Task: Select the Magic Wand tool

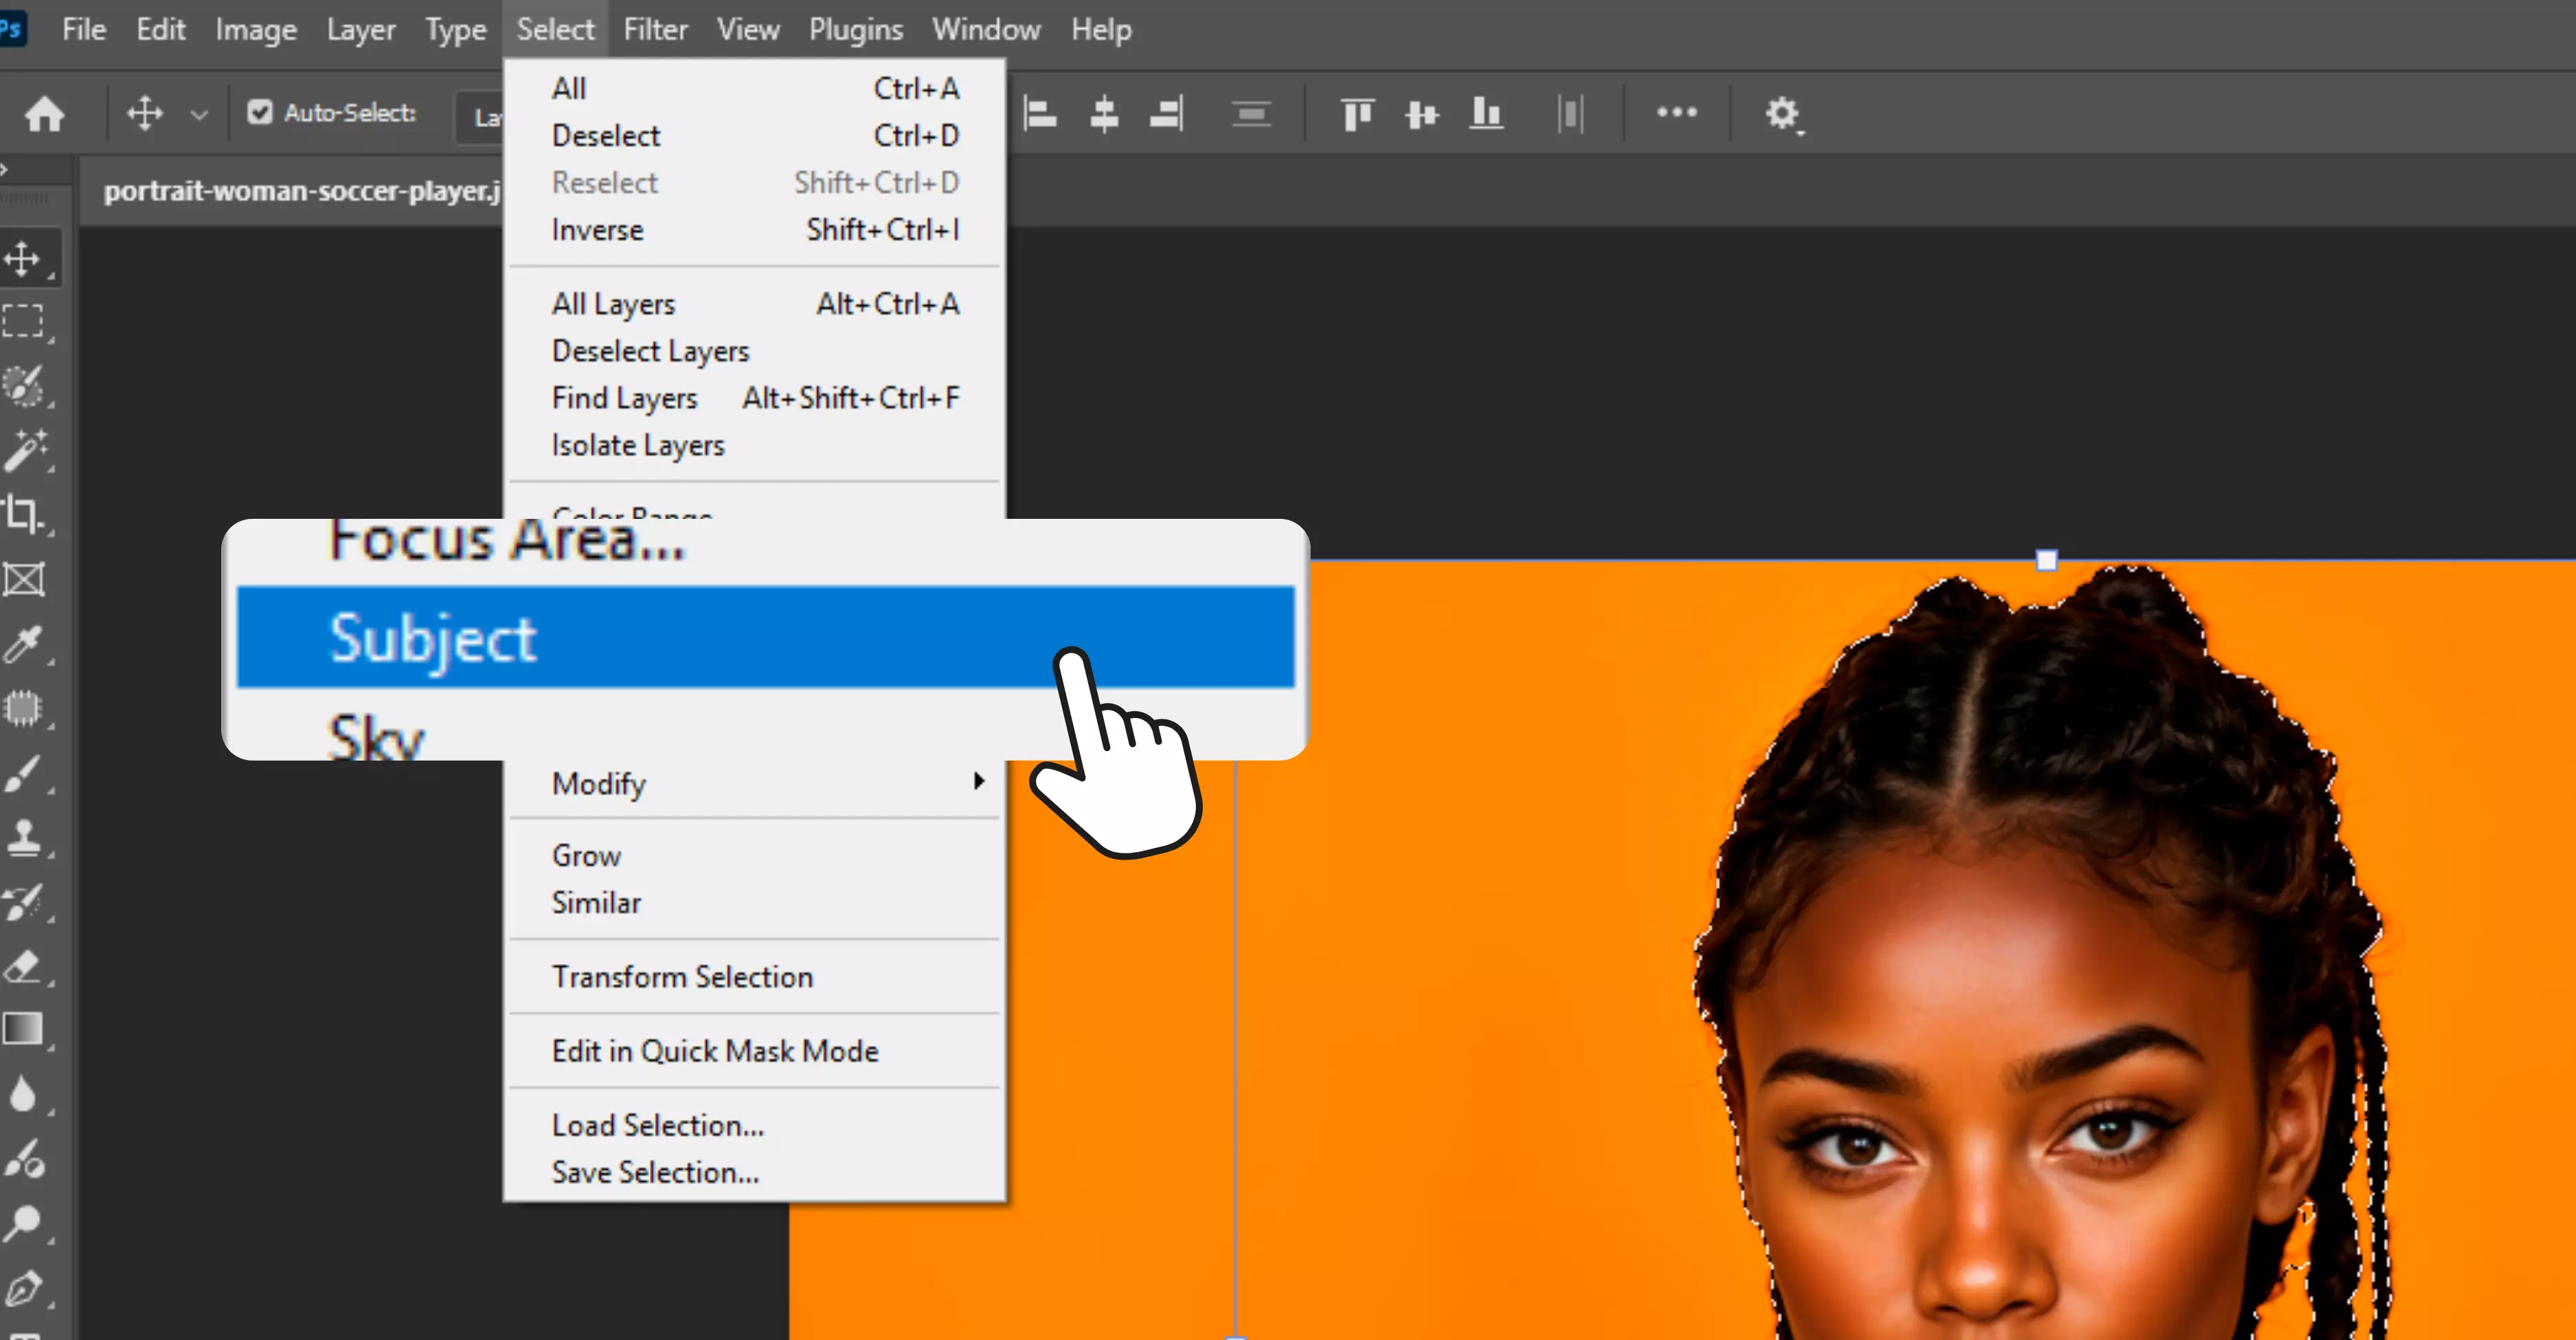Action: (24, 450)
